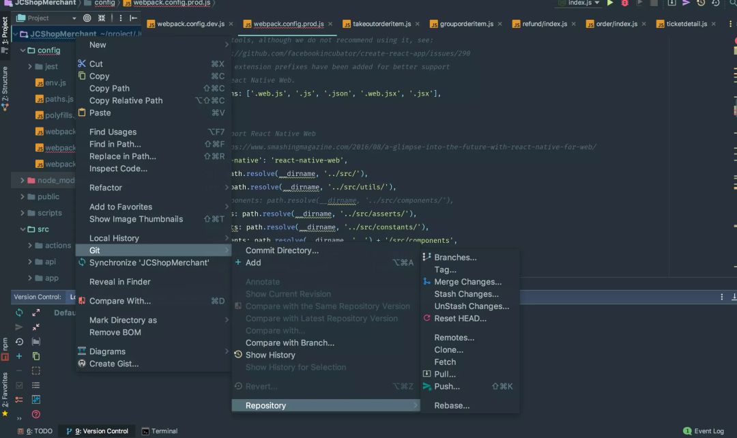Click expand-all arrows icon in Version Control
The width and height of the screenshot is (737, 438).
(36, 312)
